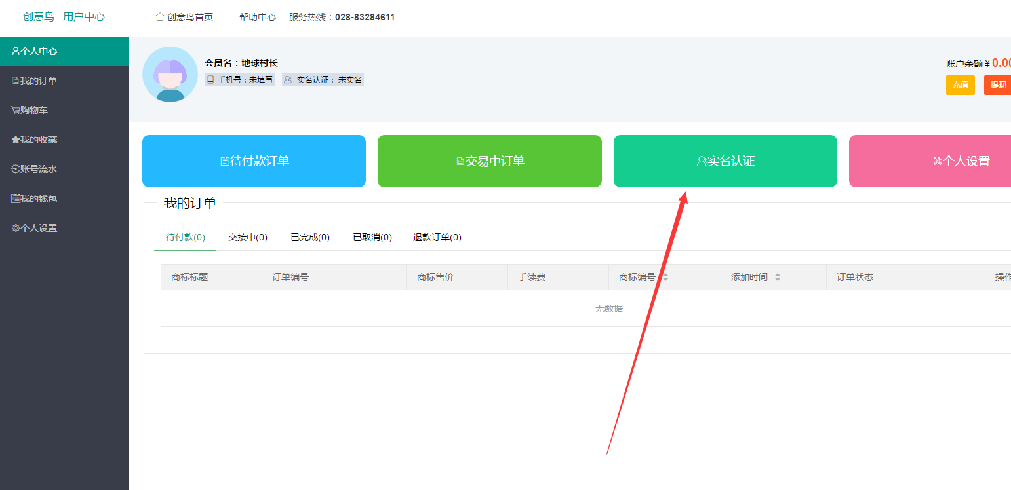Click the yellow 充值 button
This screenshot has height=490, width=1011.
click(960, 85)
